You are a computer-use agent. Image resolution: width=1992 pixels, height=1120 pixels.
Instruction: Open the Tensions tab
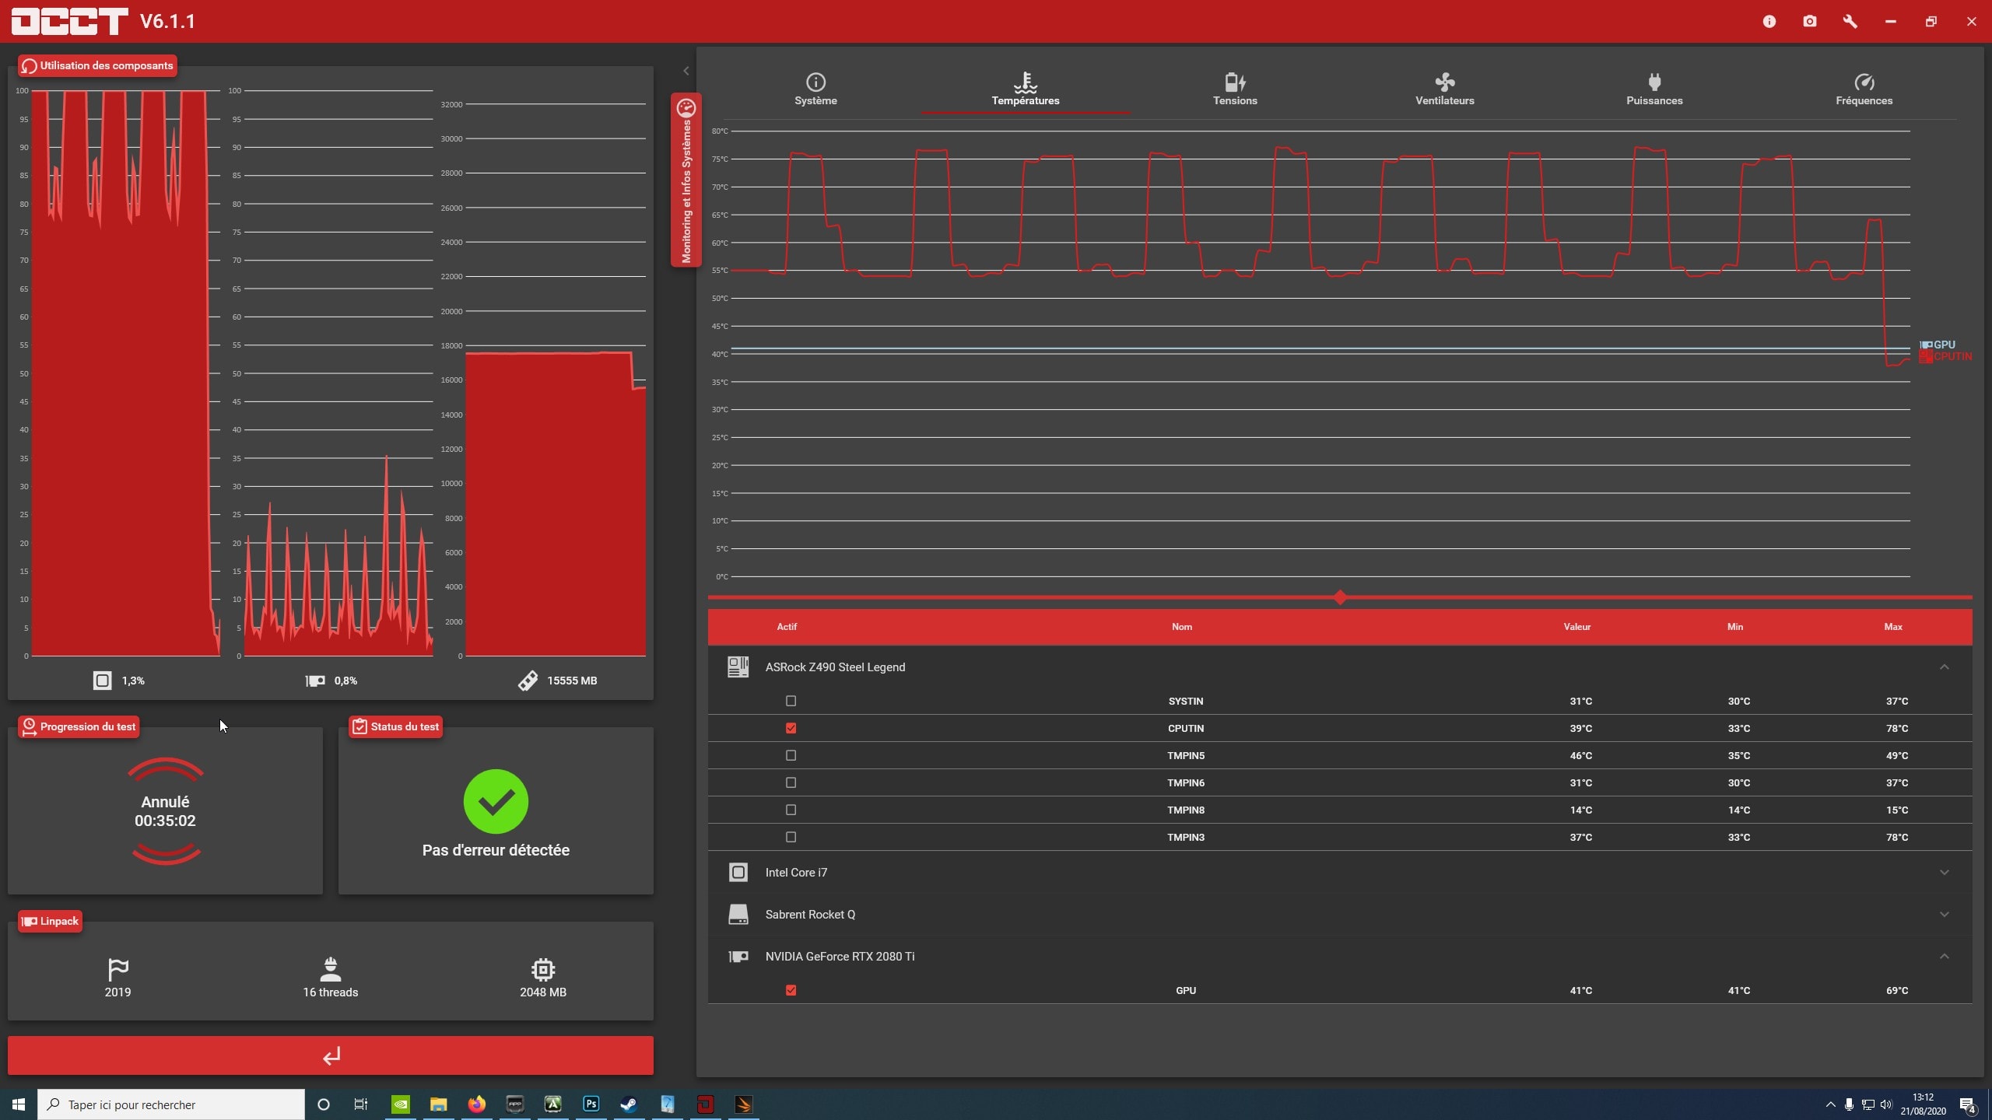[1235, 89]
